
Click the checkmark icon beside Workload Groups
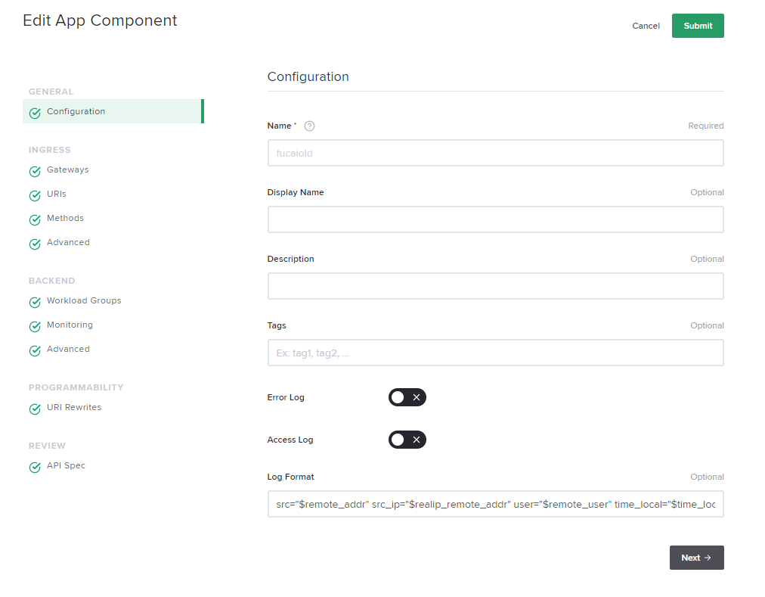[x=35, y=302]
